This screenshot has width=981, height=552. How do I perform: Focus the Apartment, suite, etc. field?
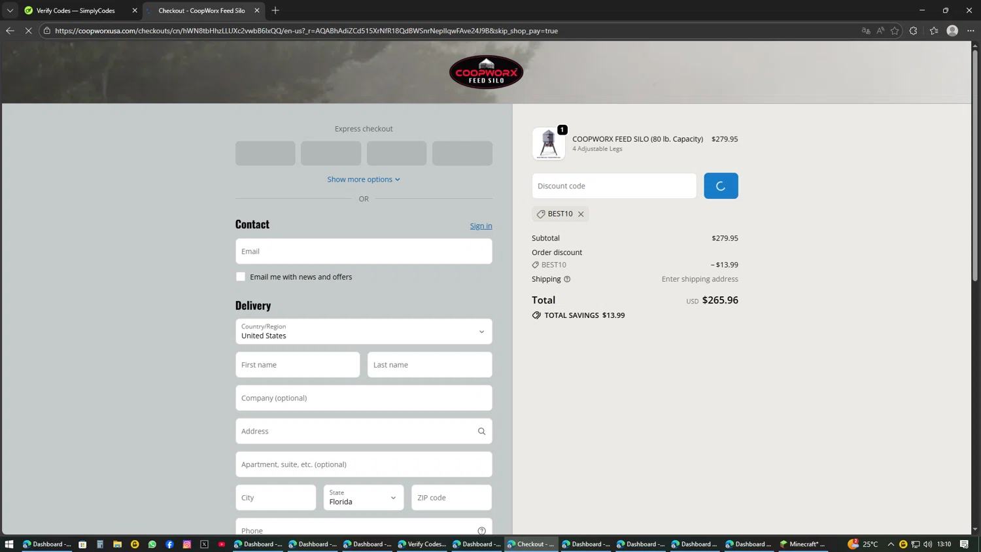click(x=364, y=464)
